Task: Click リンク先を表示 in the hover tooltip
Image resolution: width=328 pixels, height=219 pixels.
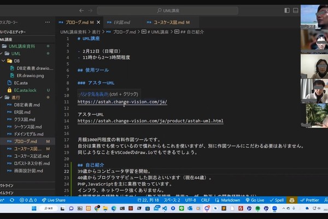Action: [93, 94]
